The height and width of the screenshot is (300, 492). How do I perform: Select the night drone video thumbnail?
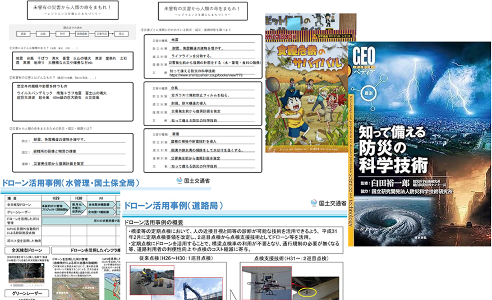[27, 273]
